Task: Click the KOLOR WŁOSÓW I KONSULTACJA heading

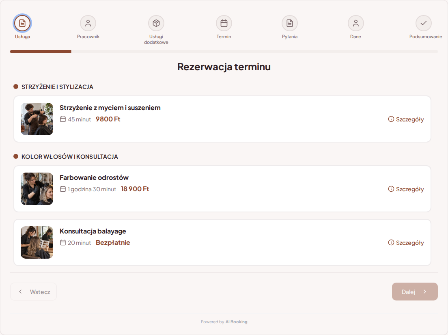Action: (70, 157)
